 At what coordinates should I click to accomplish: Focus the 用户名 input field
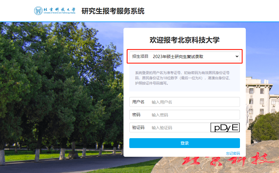coord(185,102)
